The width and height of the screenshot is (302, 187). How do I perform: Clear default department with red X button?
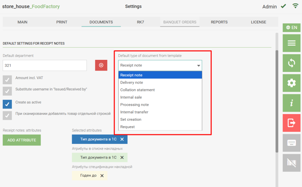coord(101,65)
